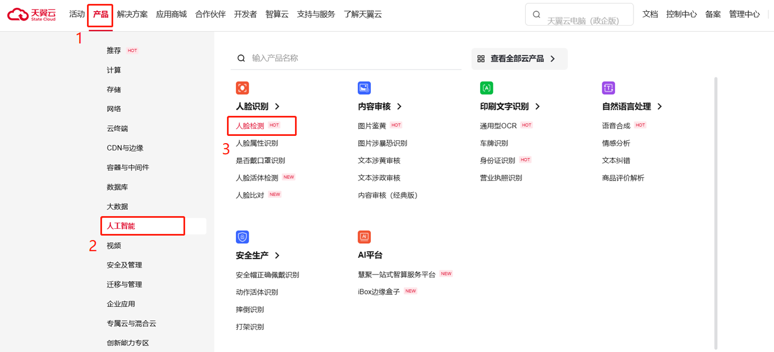
Task: Click the 人脸识别 category icon
Action: 242,88
